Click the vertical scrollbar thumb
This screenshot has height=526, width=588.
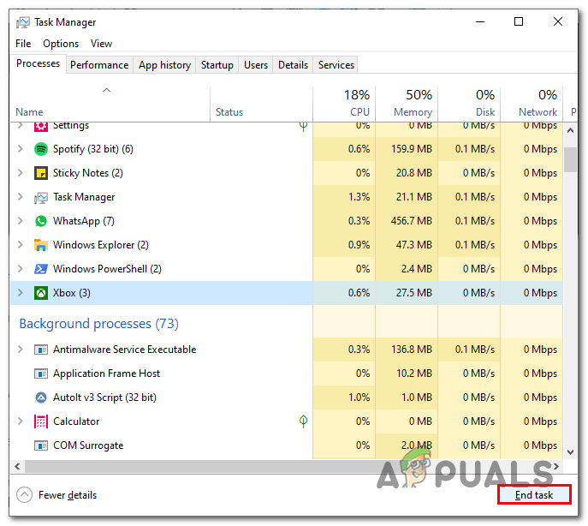point(570,159)
